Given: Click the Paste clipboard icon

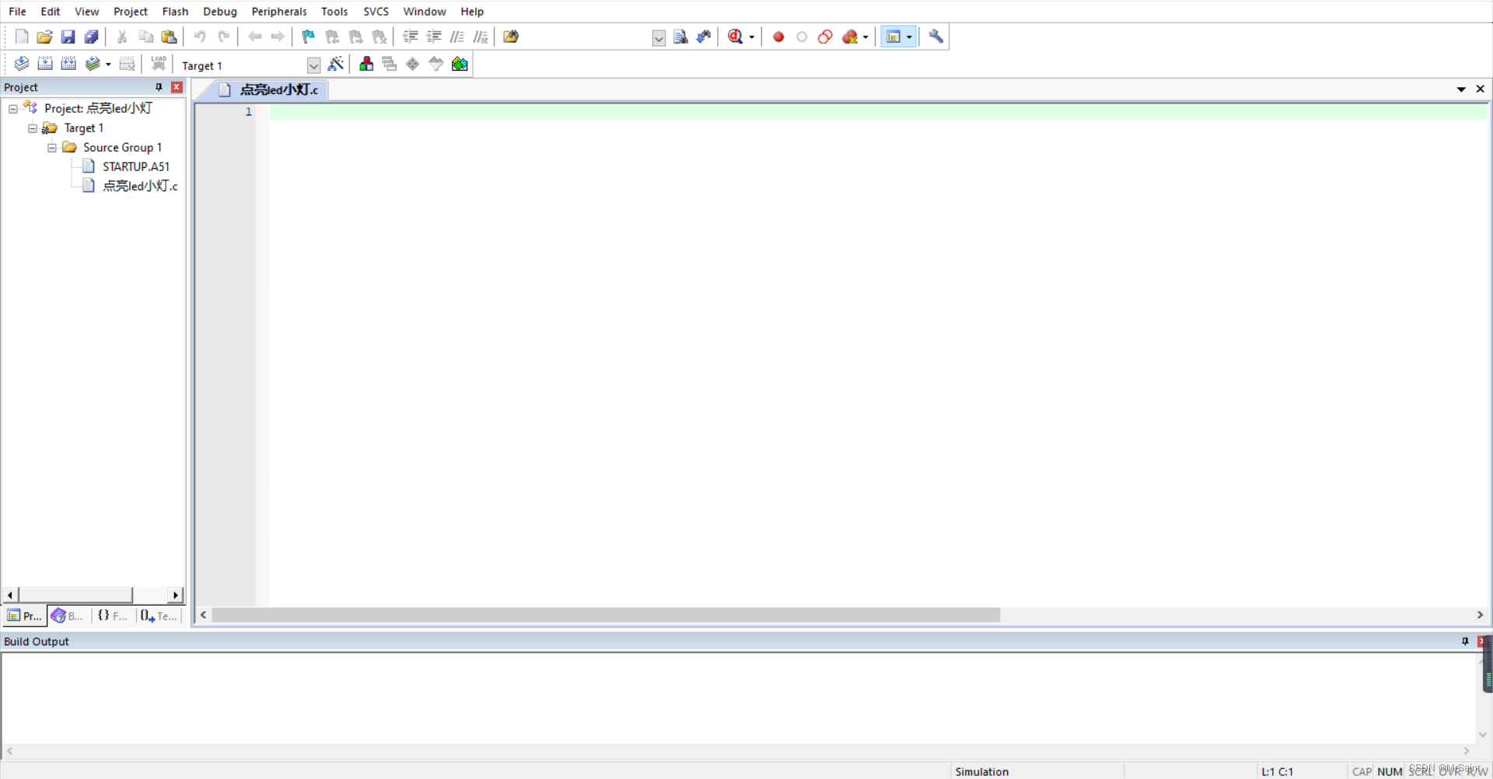Looking at the screenshot, I should (x=169, y=37).
